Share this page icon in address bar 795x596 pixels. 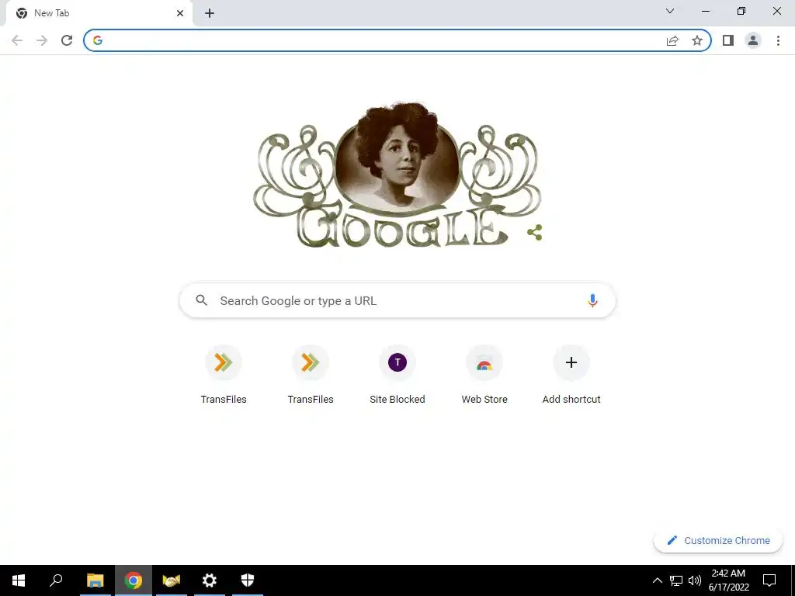(x=672, y=40)
